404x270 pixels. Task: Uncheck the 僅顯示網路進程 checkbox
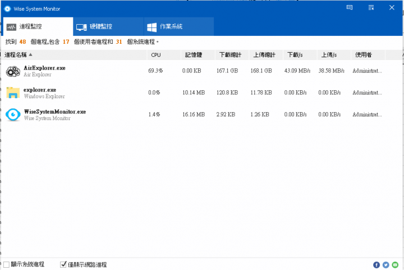(63, 264)
